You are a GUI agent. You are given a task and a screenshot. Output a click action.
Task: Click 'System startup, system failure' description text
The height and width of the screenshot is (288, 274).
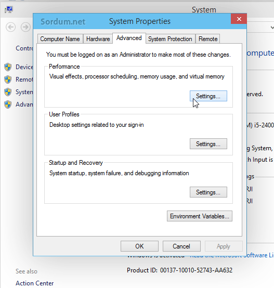click(x=119, y=173)
